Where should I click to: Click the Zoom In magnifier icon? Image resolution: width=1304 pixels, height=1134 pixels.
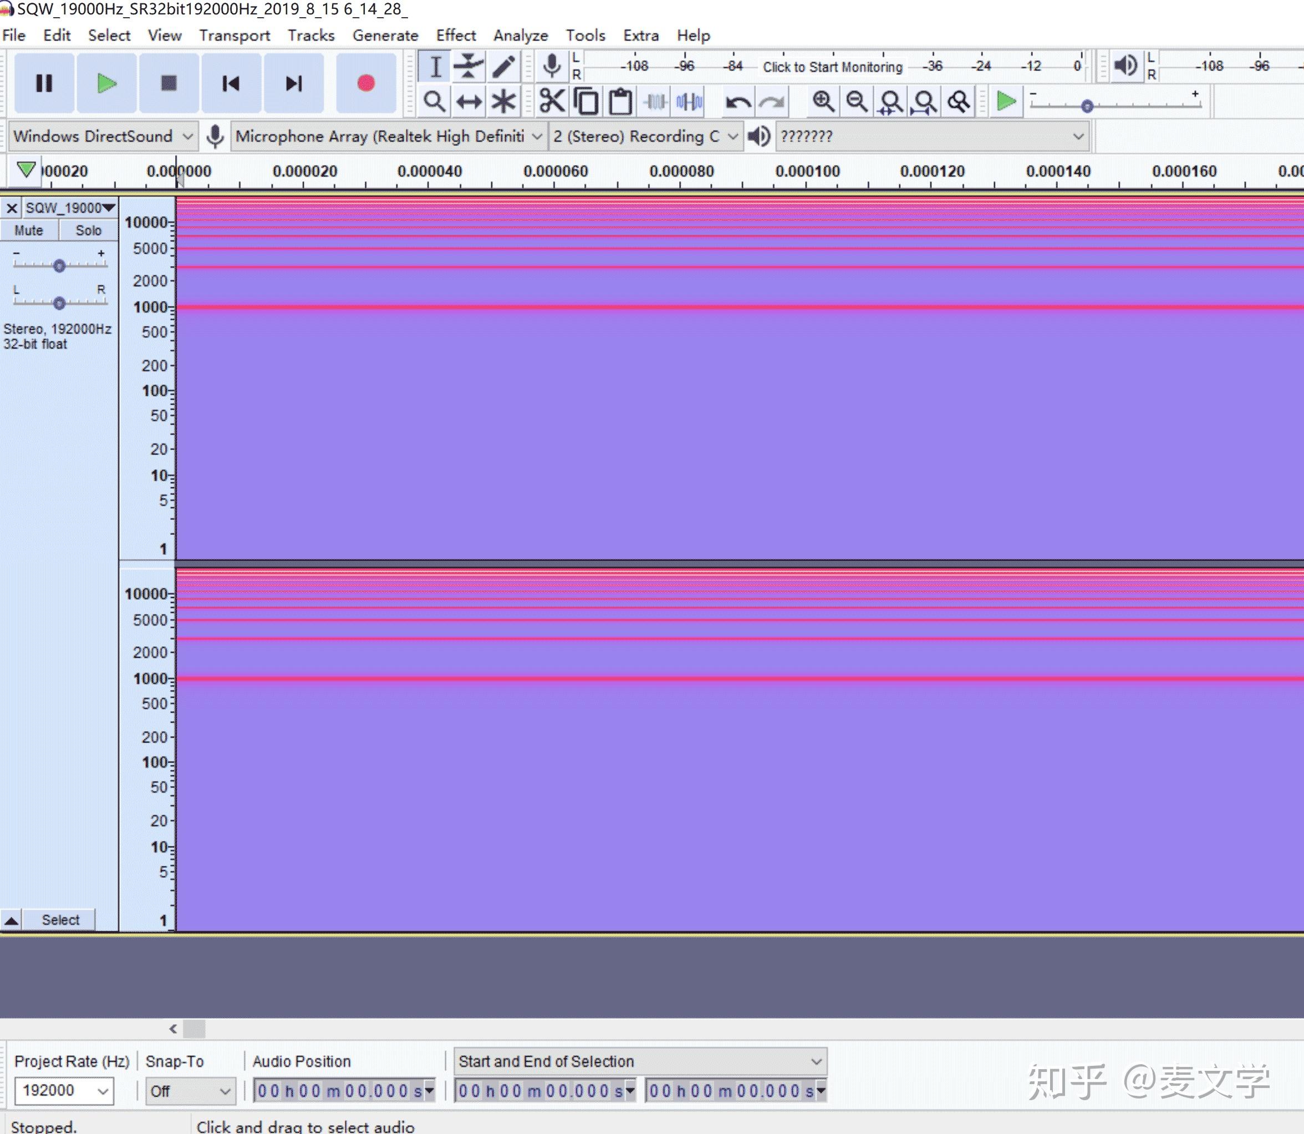click(x=823, y=101)
